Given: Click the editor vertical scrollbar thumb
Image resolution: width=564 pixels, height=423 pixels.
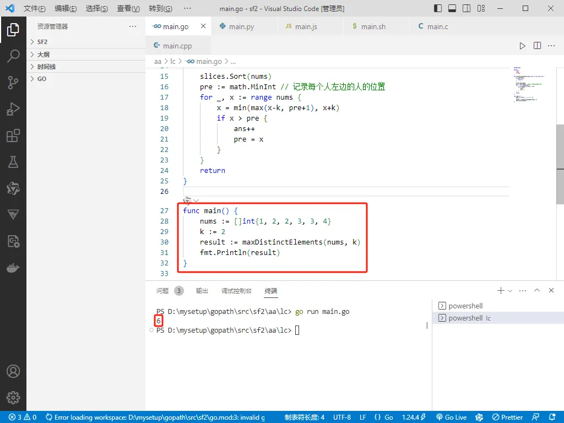Looking at the screenshot, I should click(x=560, y=164).
